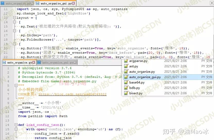This screenshot has height=140, width=214.
Task: Click save icon on bottom auto_organize.py tab
Action: 4,62
